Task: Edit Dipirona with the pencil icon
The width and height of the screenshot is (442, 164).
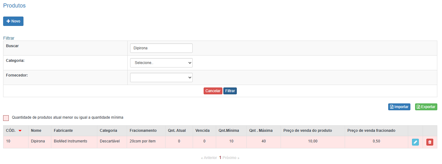Action: [415, 142]
